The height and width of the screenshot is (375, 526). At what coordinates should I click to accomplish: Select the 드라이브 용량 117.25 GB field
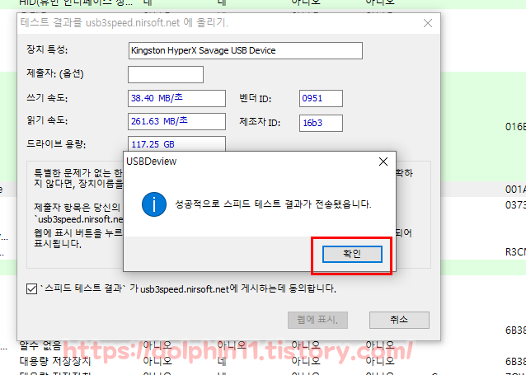(x=176, y=144)
